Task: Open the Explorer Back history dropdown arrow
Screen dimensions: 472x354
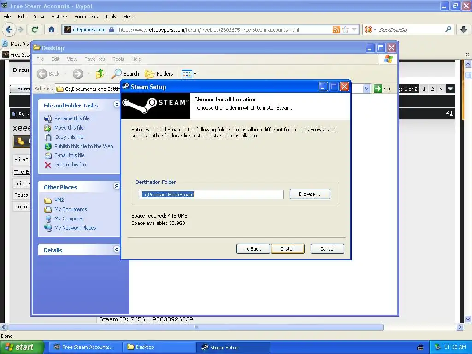Action: pyautogui.click(x=65, y=73)
